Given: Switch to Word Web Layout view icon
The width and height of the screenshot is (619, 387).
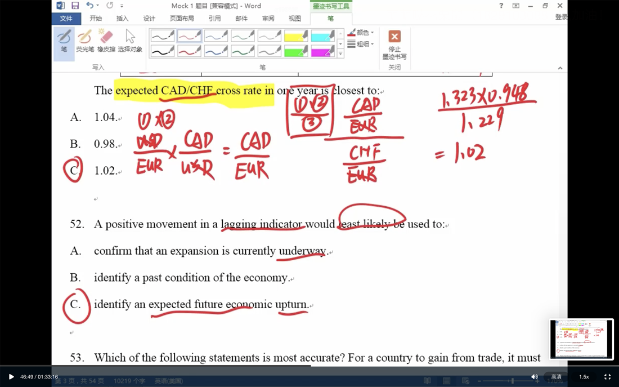Looking at the screenshot, I should pos(466,381).
